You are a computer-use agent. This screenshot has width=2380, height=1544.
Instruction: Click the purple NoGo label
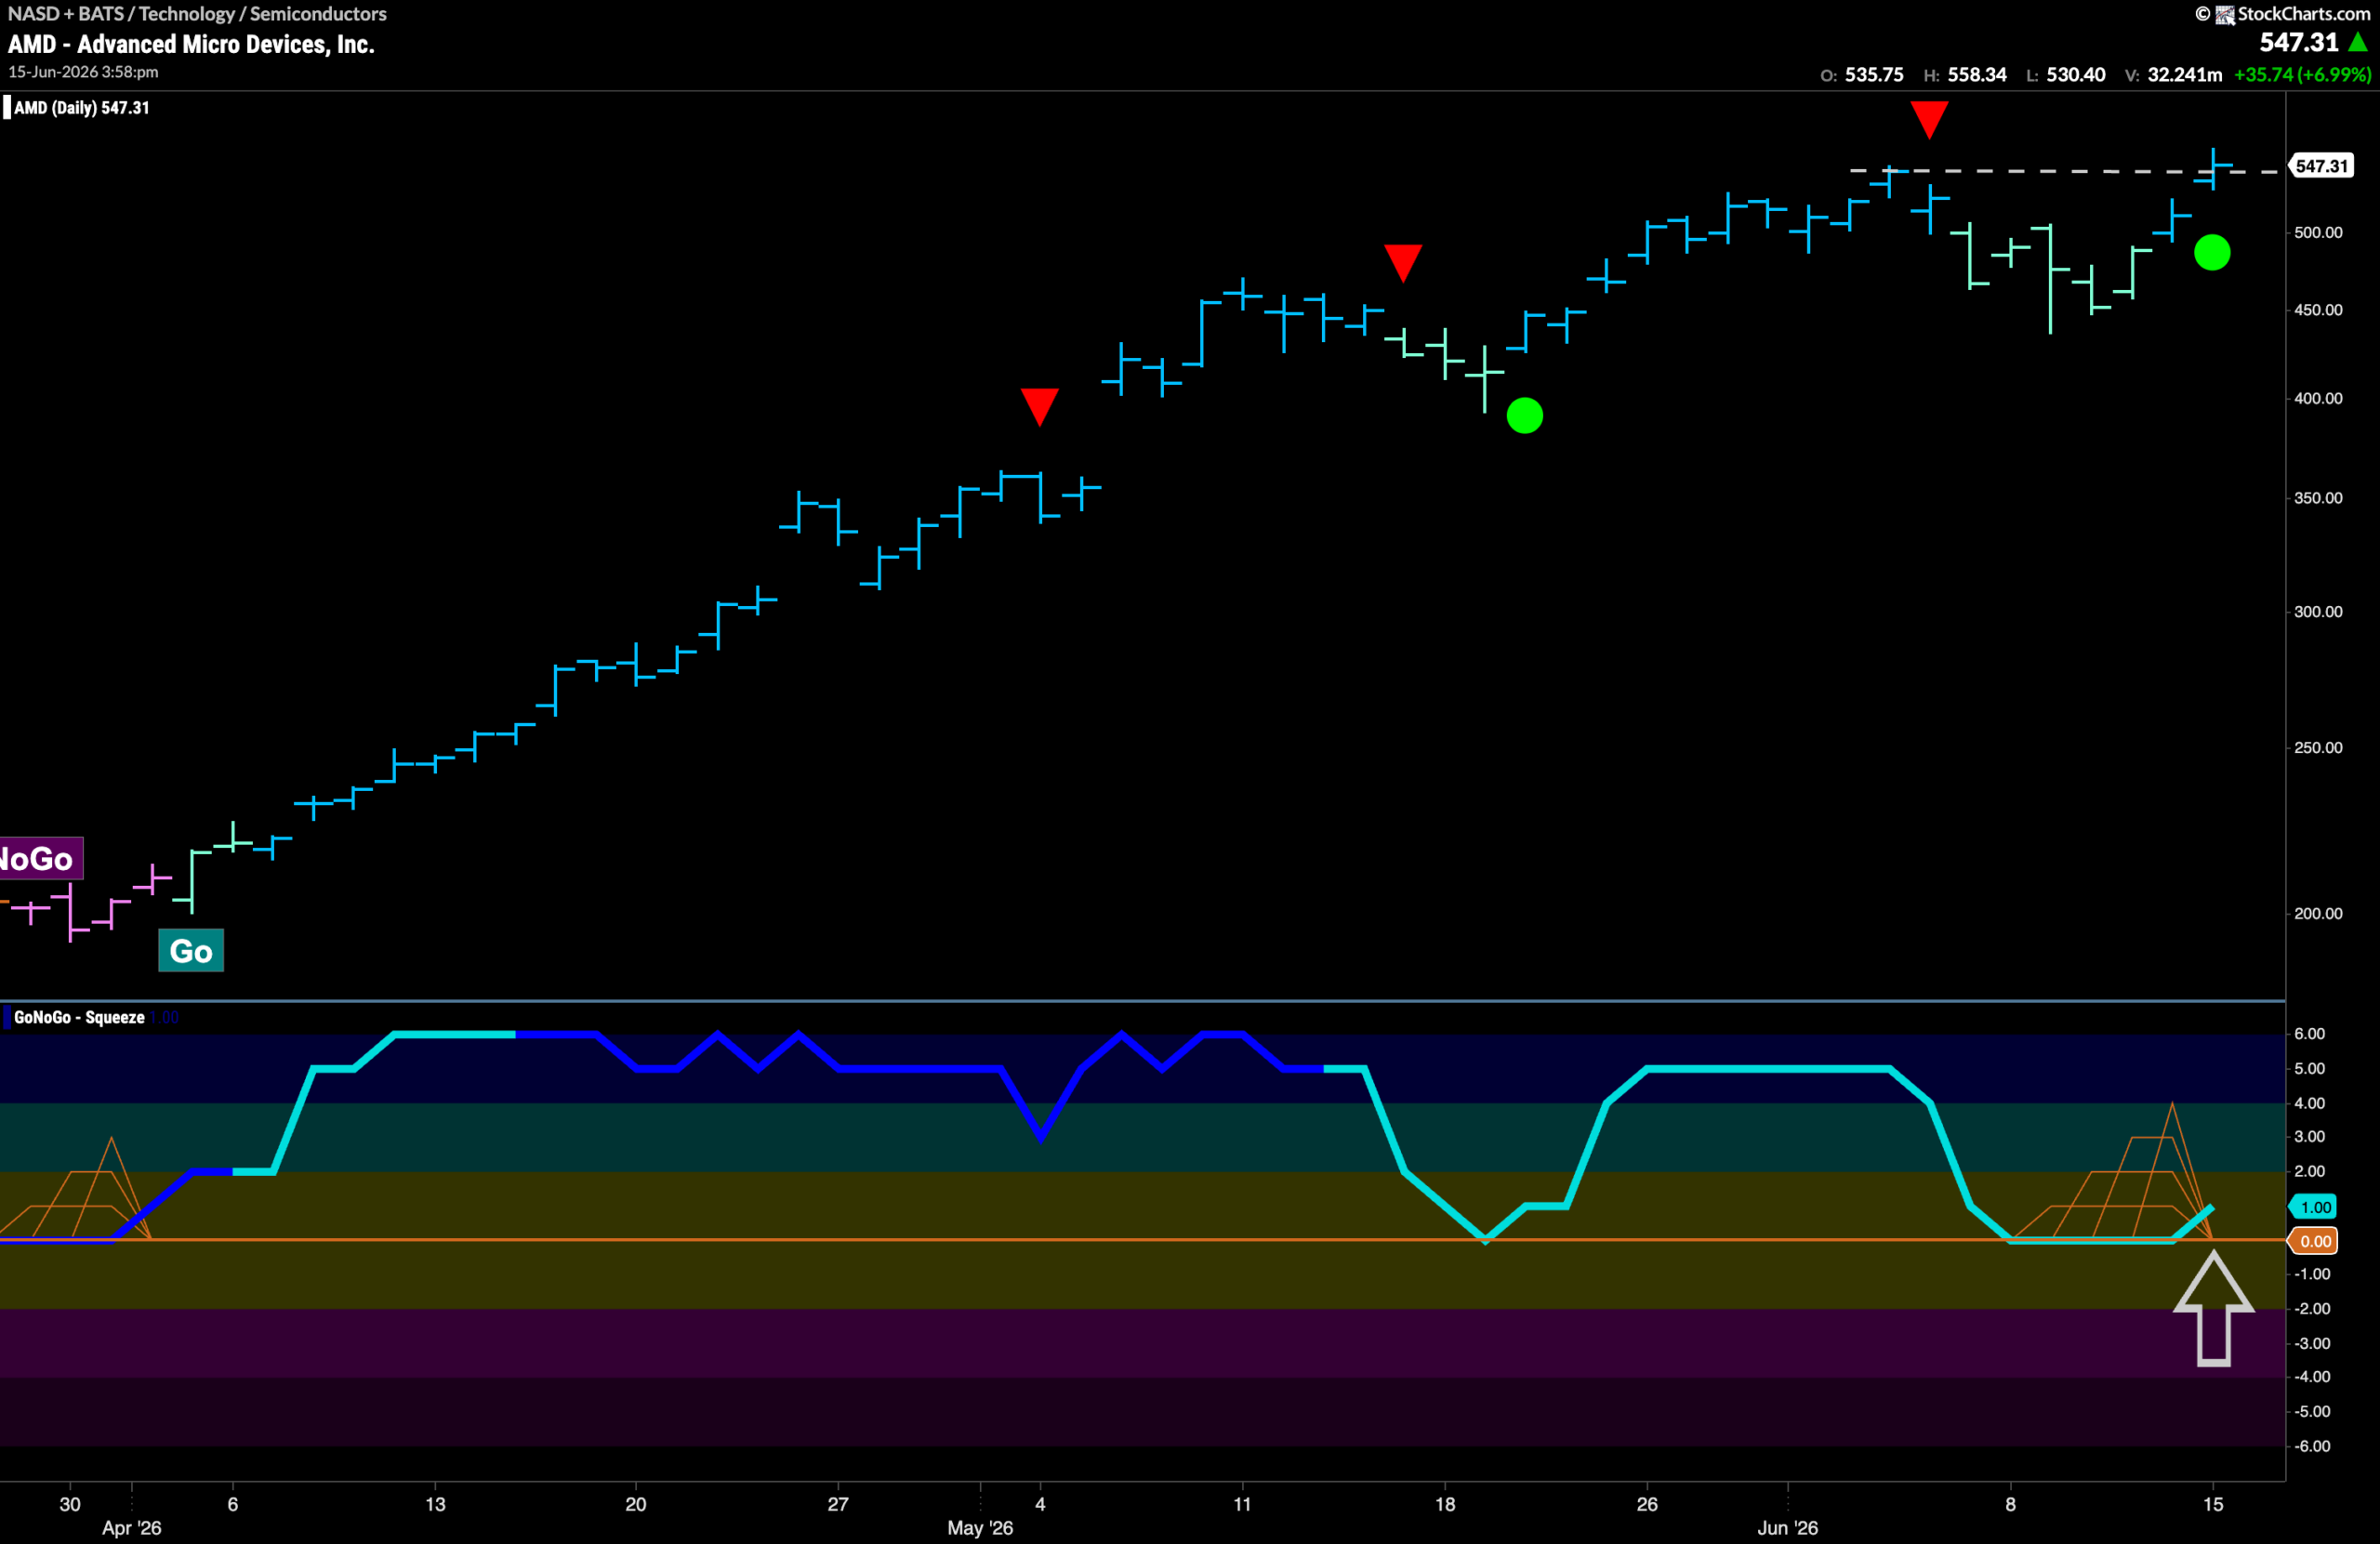pyautogui.click(x=40, y=859)
